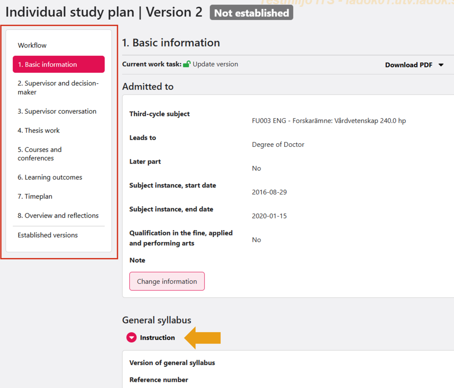Viewport: 454px width, 388px height.
Task: Click the Later part label
Action: (x=145, y=161)
